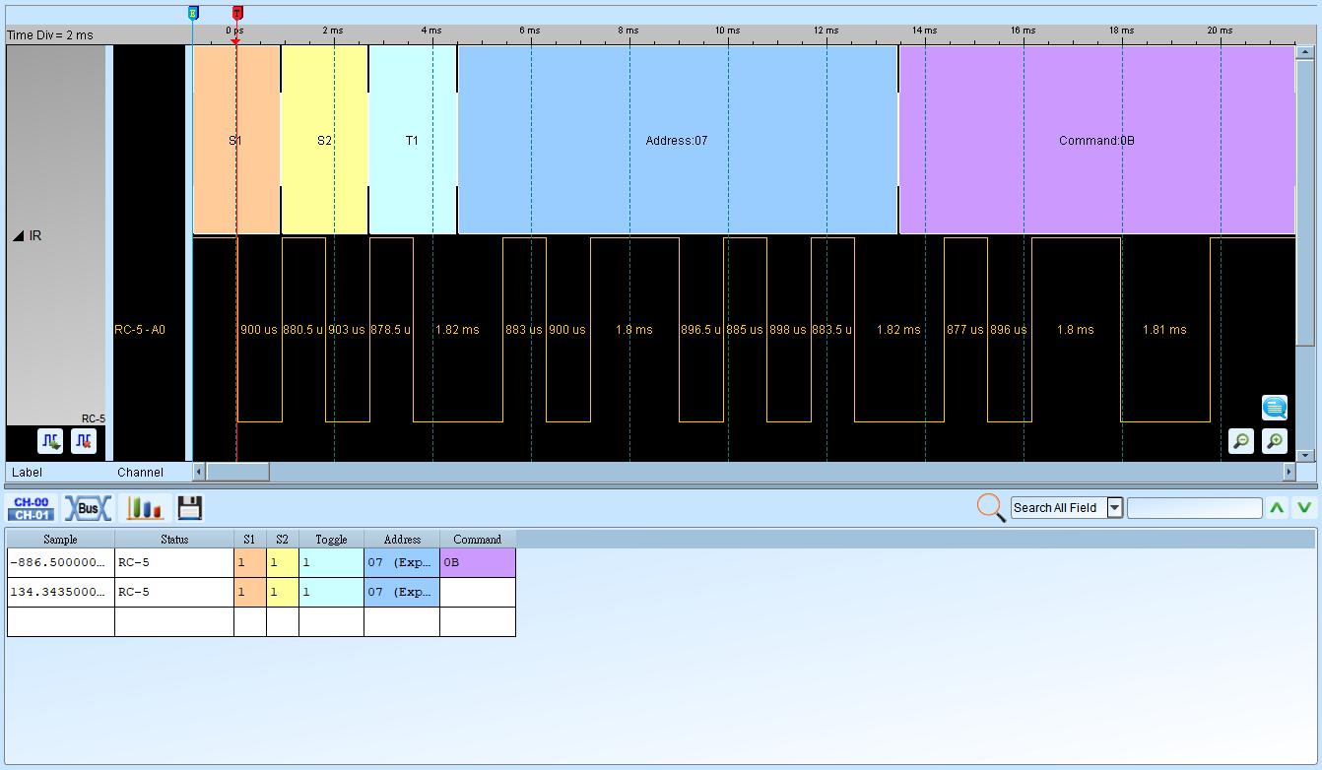Screen dimensions: 1322x770
Task: Click the vertical scrollbar up arrow
Action: pos(1306,51)
